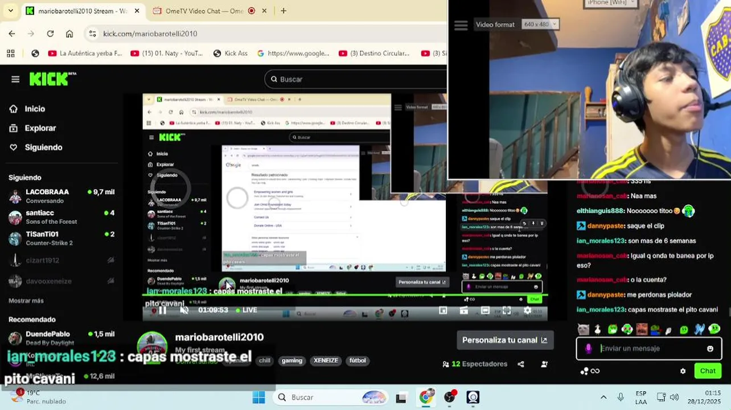Open Kick Ass bookmark
This screenshot has height=410, width=731.
click(230, 53)
